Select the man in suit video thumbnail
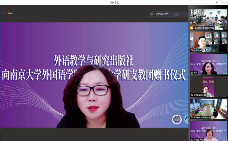 208,42
